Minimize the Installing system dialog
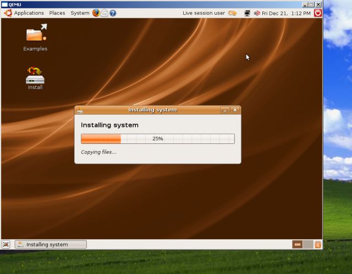352x274 pixels. 225,110
